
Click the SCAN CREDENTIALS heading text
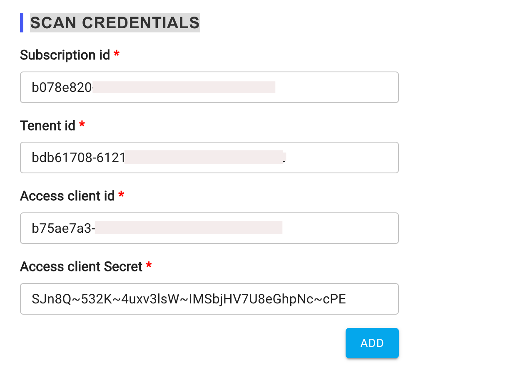click(115, 23)
